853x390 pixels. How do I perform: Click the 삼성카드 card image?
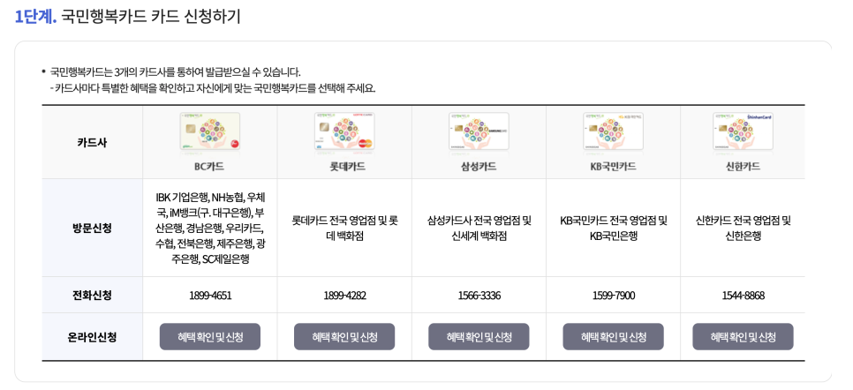(479, 131)
